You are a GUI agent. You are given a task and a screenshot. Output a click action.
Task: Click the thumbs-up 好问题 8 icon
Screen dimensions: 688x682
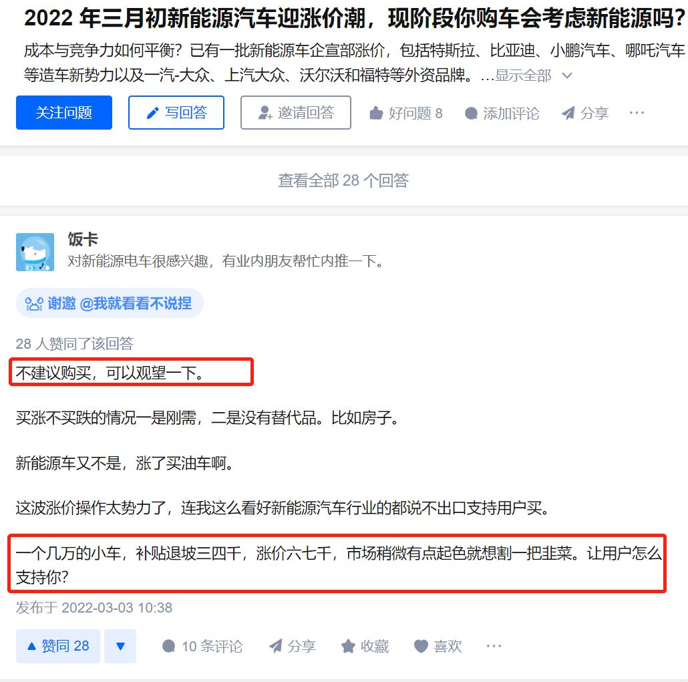pos(376,113)
